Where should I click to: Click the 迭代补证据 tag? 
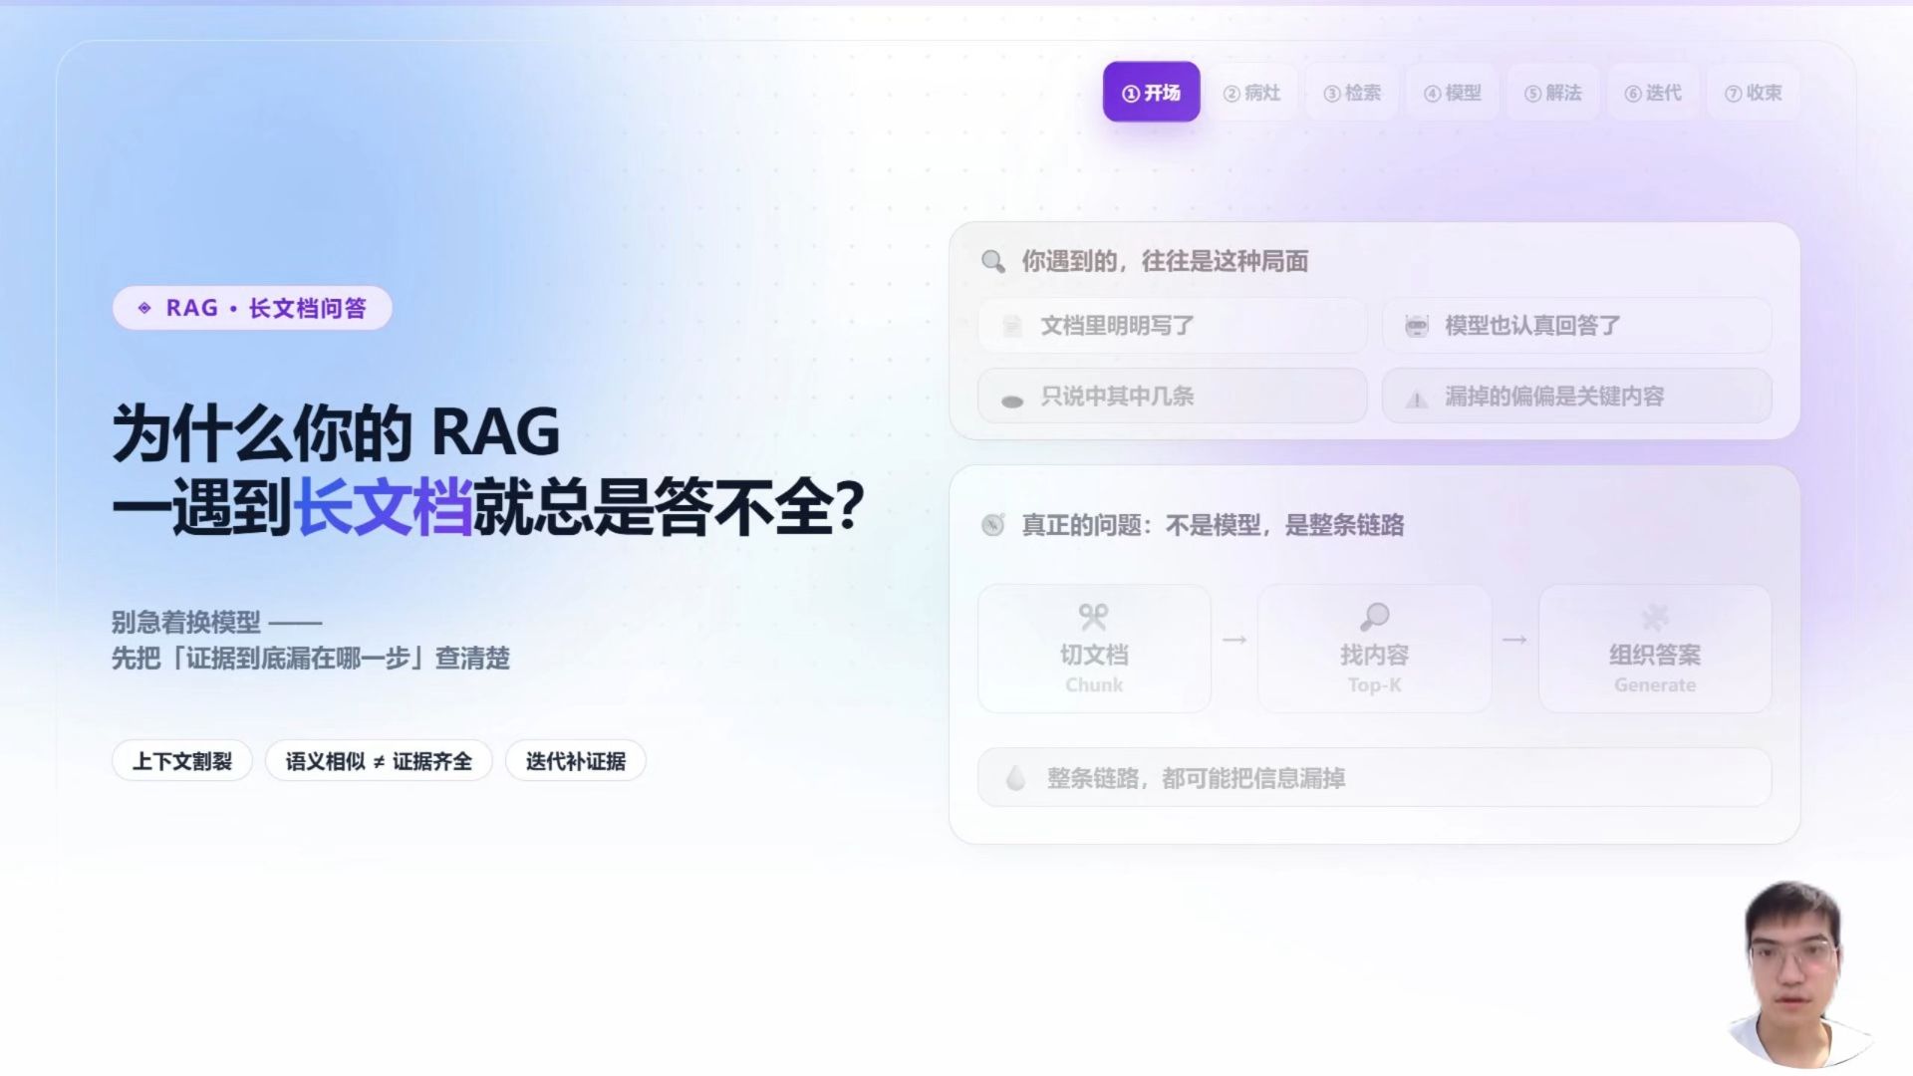(x=576, y=761)
